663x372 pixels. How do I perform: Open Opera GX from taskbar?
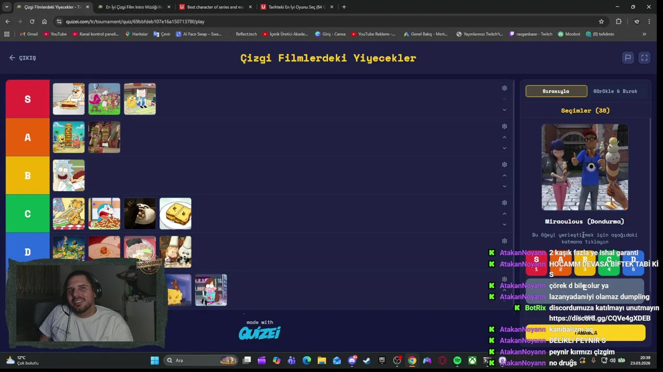pyautogui.click(x=442, y=361)
